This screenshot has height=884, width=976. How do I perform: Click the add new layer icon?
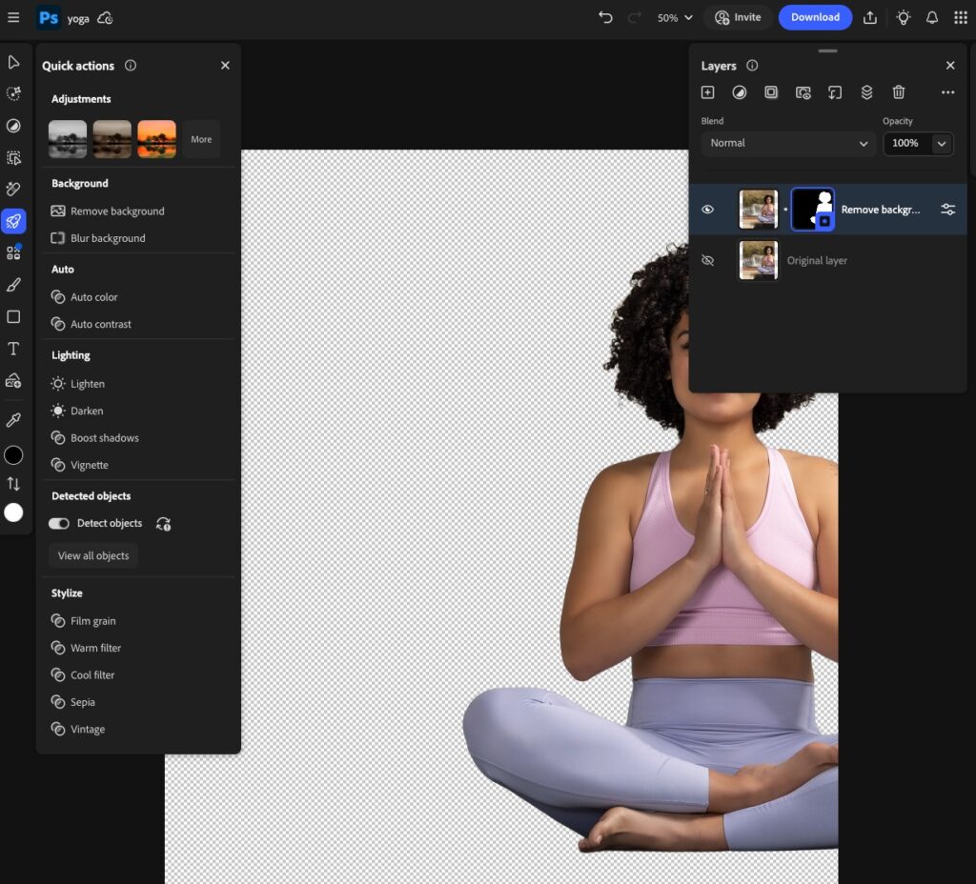tap(707, 92)
